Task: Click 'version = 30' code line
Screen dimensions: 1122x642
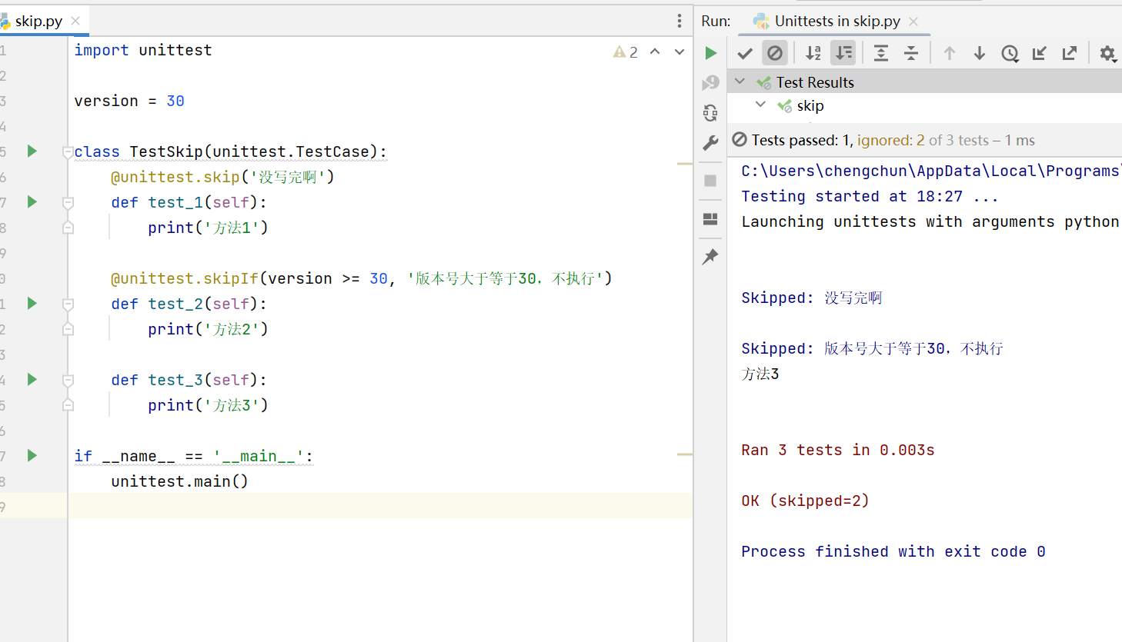Action: (x=129, y=101)
